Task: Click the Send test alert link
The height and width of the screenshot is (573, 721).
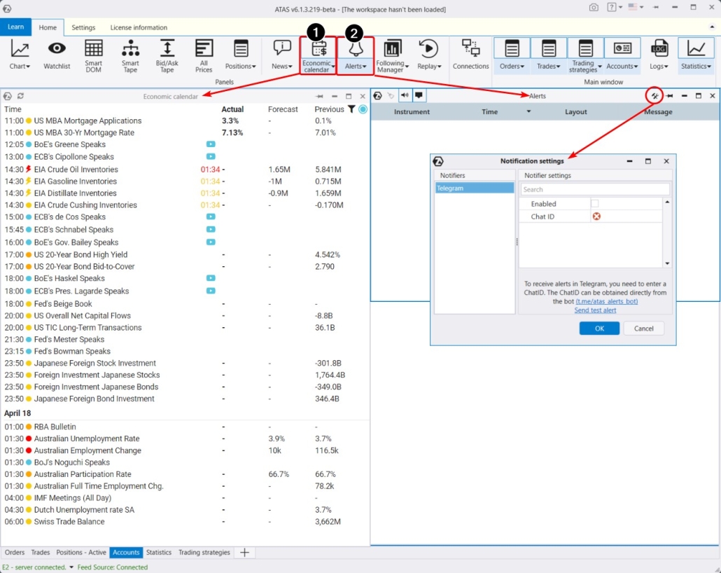Action: point(595,310)
